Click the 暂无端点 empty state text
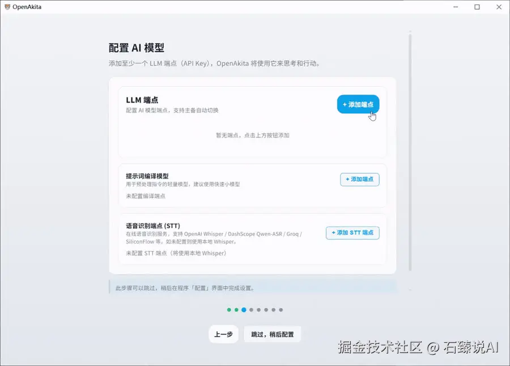The width and height of the screenshot is (510, 366). pyautogui.click(x=254, y=135)
